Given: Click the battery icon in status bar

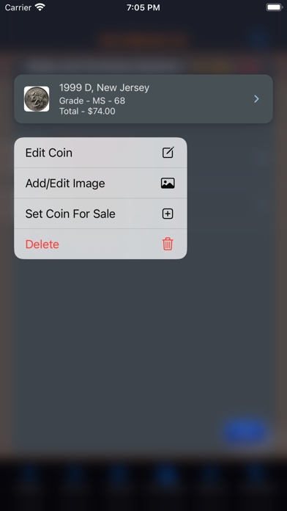Looking at the screenshot, I should [x=274, y=7].
